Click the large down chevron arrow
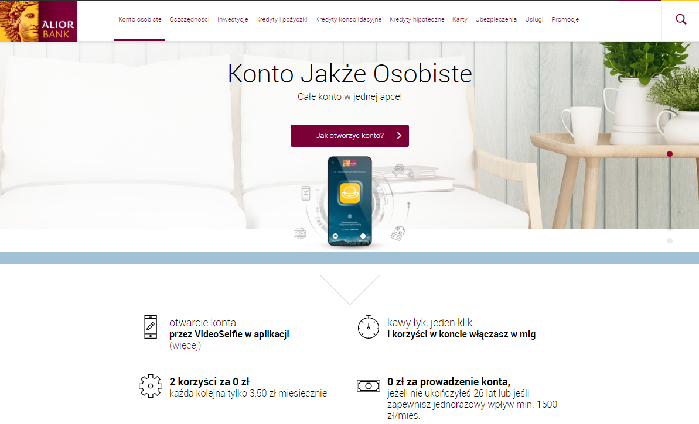The width and height of the screenshot is (699, 424). (x=350, y=289)
